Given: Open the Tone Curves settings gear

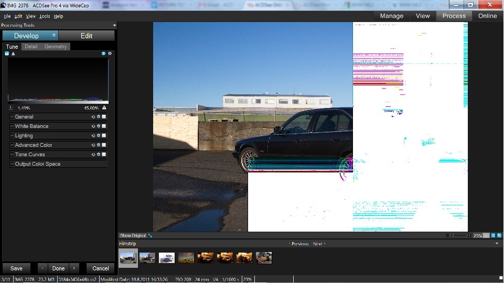Looking at the screenshot, I should tap(98, 155).
